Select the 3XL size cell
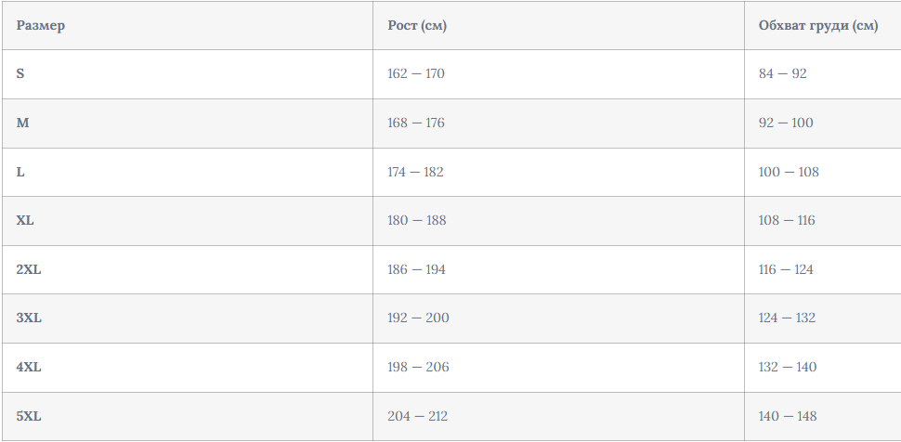The height and width of the screenshot is (442, 901). click(29, 318)
